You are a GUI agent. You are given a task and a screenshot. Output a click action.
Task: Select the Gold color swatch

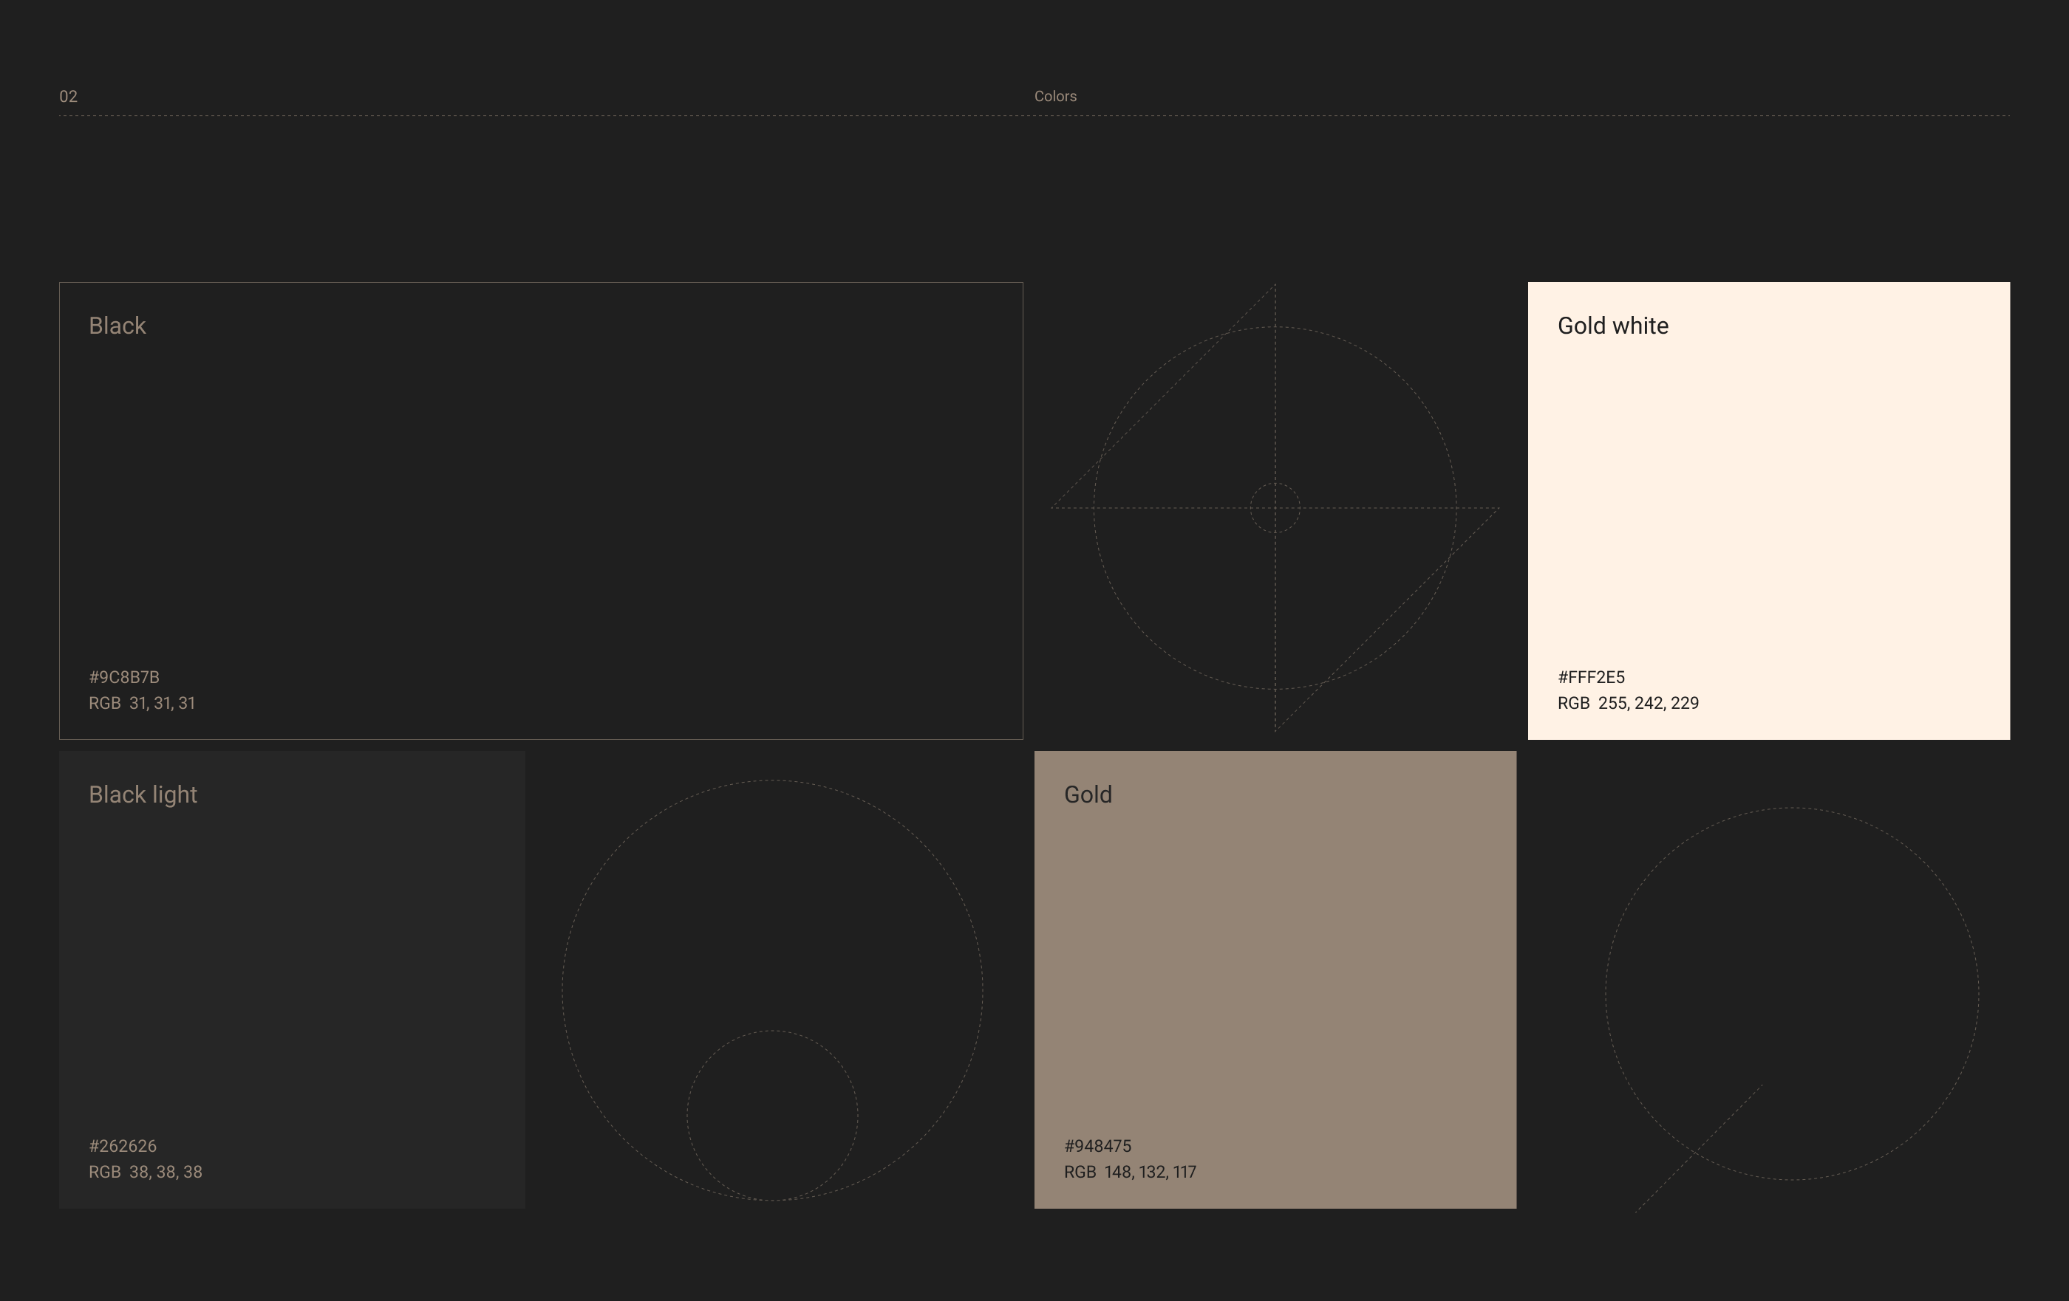[1274, 979]
